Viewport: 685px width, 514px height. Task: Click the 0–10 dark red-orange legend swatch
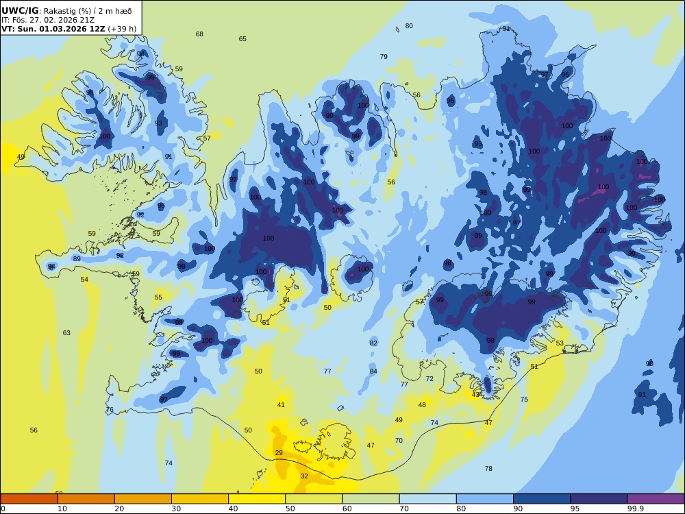[29, 499]
